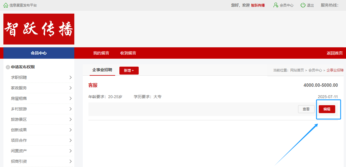This screenshot has height=167, width=346.
Task: Click the salary text 4000.00-5000.00
Action: pos(320,85)
